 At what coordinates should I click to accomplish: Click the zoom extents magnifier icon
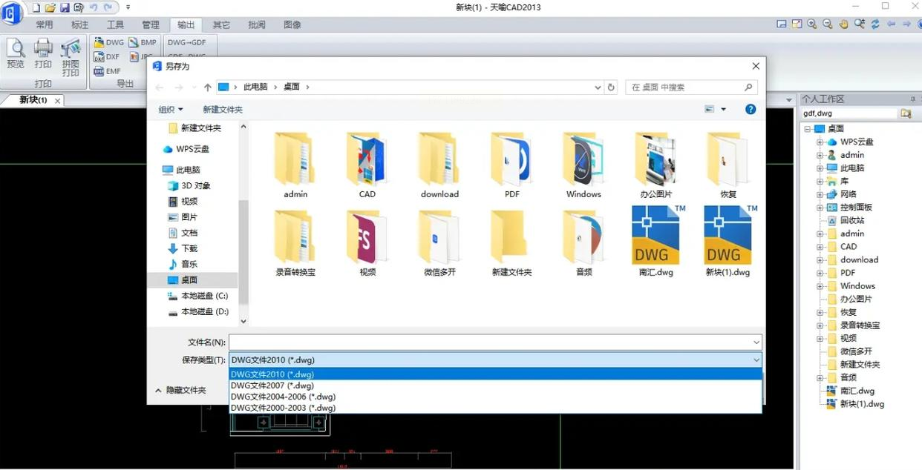(860, 24)
